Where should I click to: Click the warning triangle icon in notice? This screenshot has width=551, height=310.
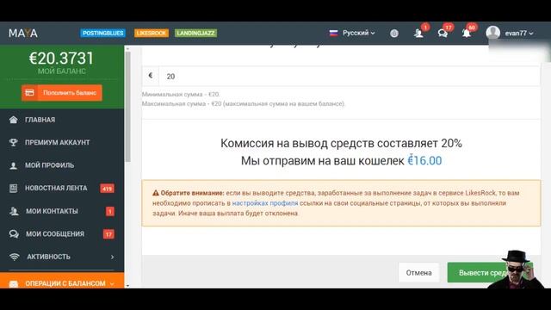156,193
